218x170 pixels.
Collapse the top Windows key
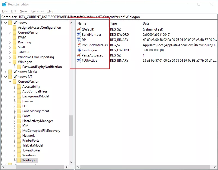(x=5, y=23)
